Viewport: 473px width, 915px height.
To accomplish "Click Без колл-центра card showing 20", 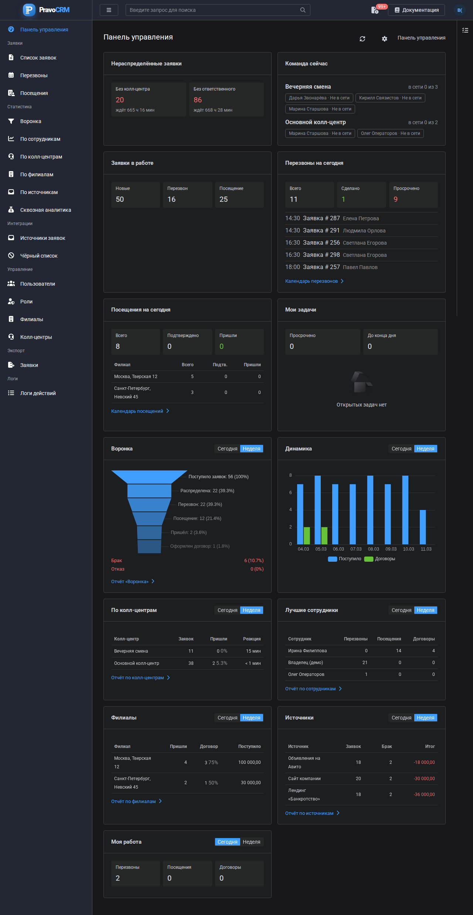I will pyautogui.click(x=149, y=99).
